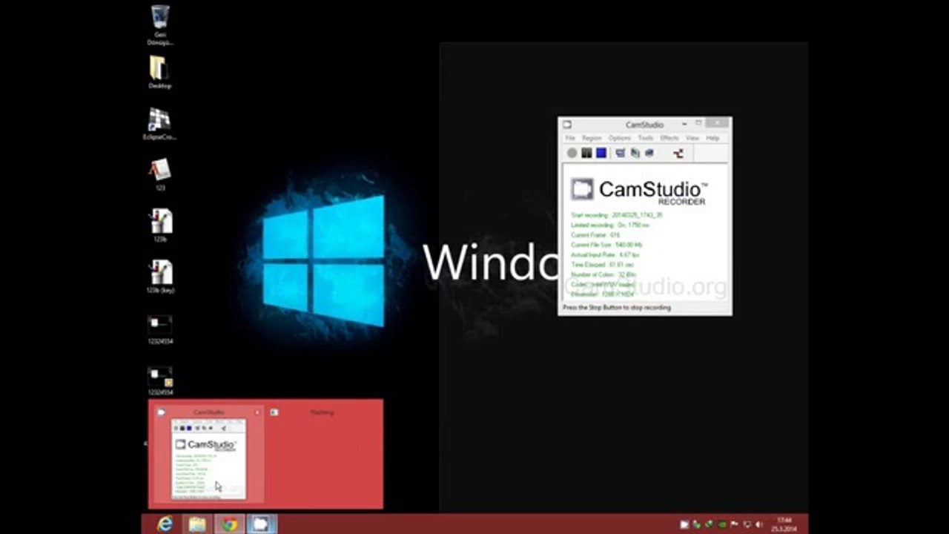Screen dimensions: 949x534
Task: Select the Flashing window in taskbar preview
Action: pos(323,454)
